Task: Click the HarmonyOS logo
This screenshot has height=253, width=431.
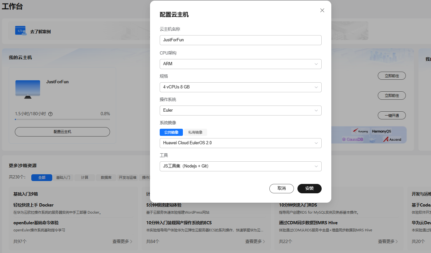Action: click(381, 131)
